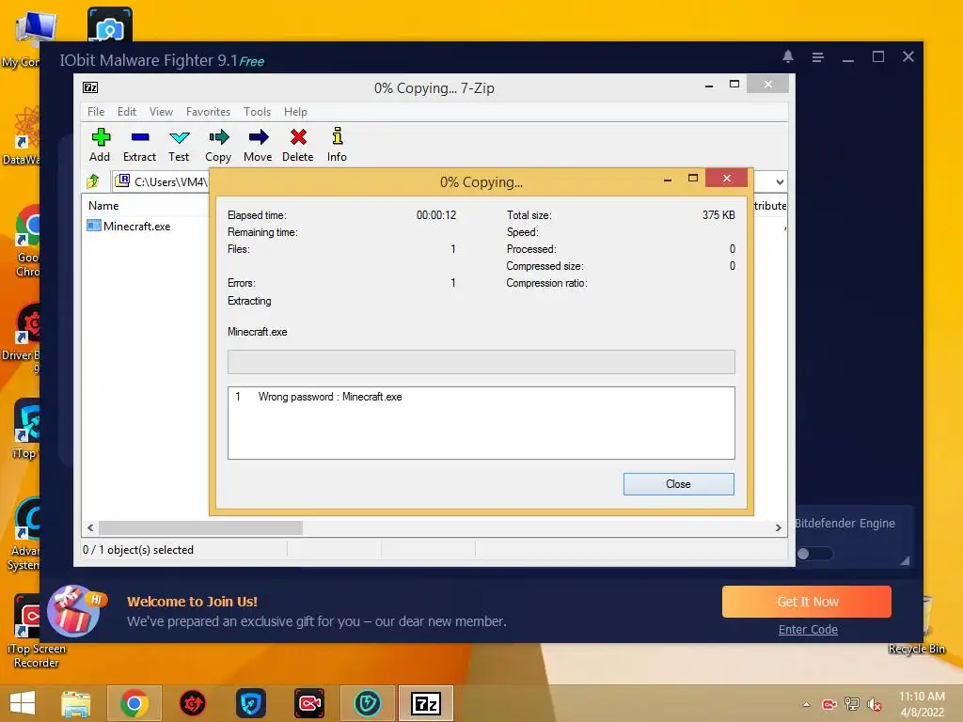Click the muted volume tray icon
Screen dimensions: 963x722
(x=875, y=704)
